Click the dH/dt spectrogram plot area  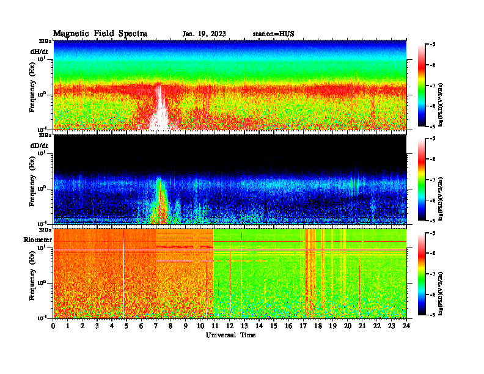coord(230,85)
